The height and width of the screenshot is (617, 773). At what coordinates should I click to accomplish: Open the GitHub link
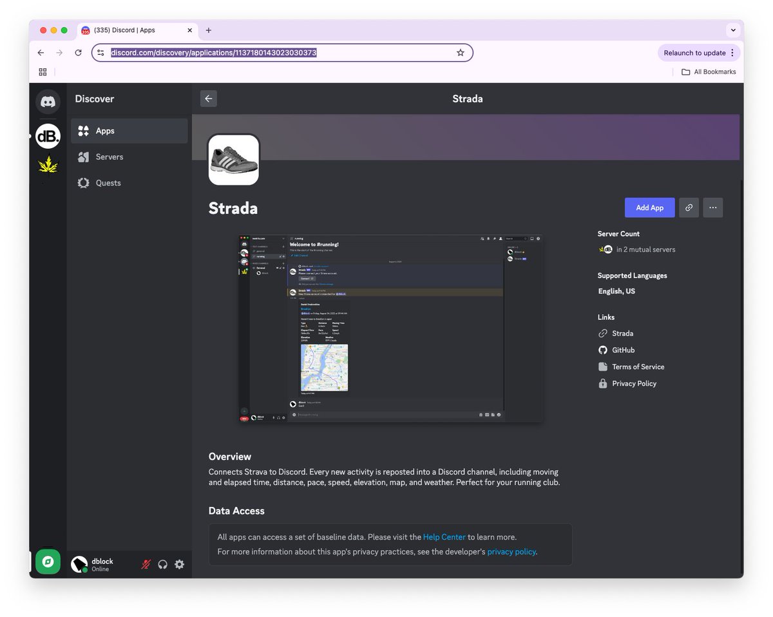pos(624,350)
